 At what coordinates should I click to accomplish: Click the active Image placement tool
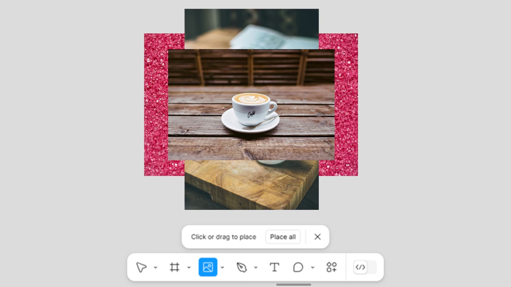(208, 267)
